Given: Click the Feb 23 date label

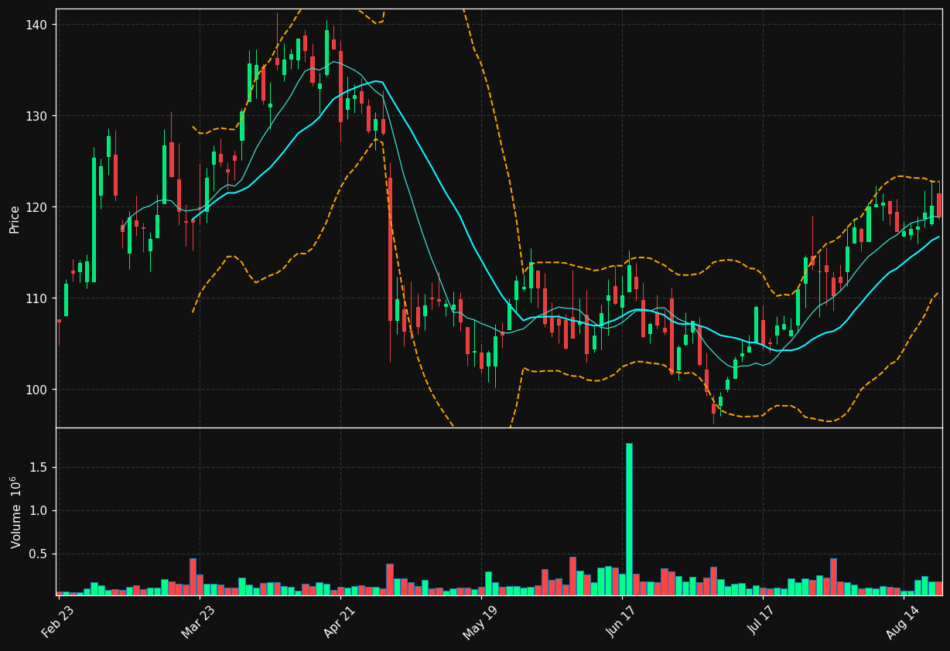Looking at the screenshot, I should point(59,622).
